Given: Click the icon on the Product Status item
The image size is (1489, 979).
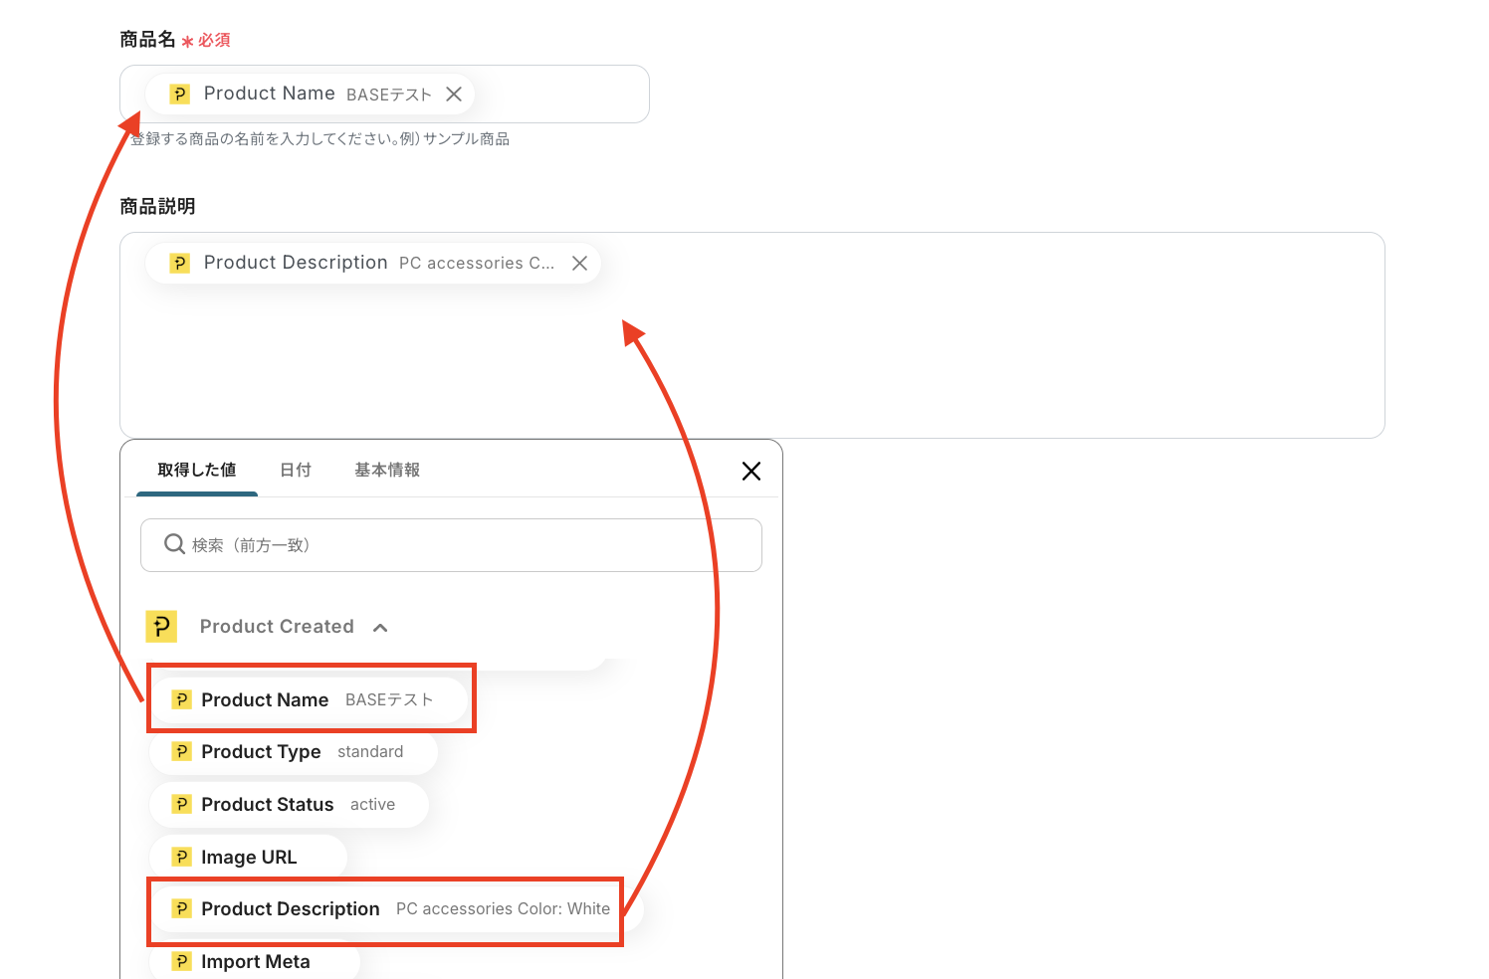Looking at the screenshot, I should click(x=181, y=804).
